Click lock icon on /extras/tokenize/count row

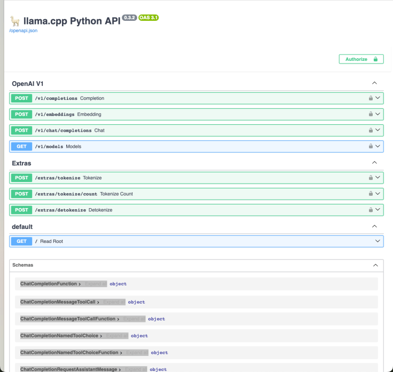[371, 194]
